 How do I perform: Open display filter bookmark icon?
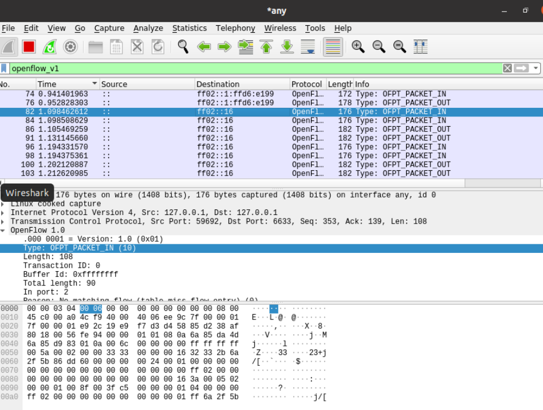pos(4,68)
